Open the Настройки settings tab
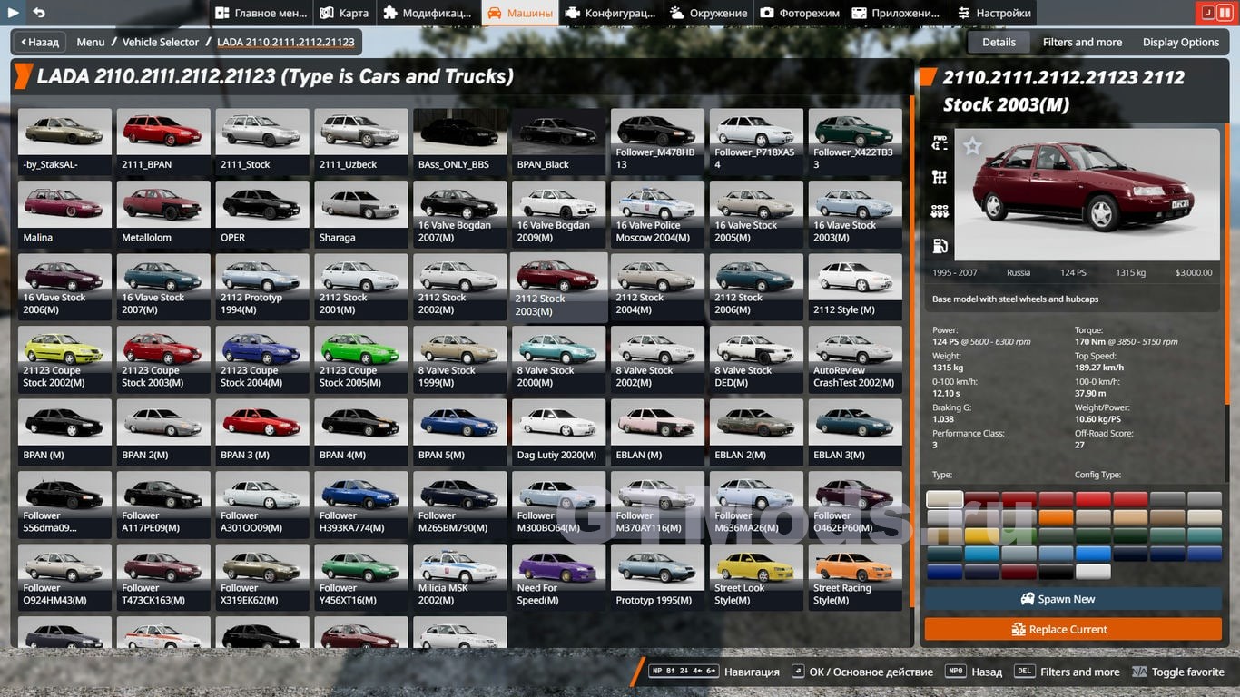Viewport: 1240px width, 697px height. [994, 13]
